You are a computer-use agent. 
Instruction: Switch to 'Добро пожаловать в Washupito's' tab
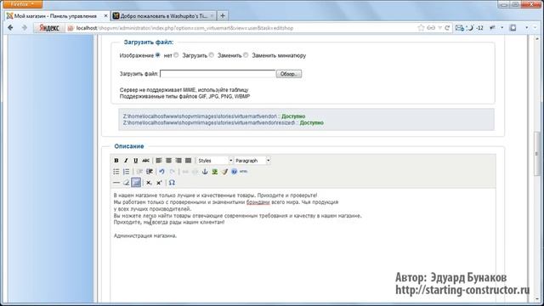(x=163, y=16)
